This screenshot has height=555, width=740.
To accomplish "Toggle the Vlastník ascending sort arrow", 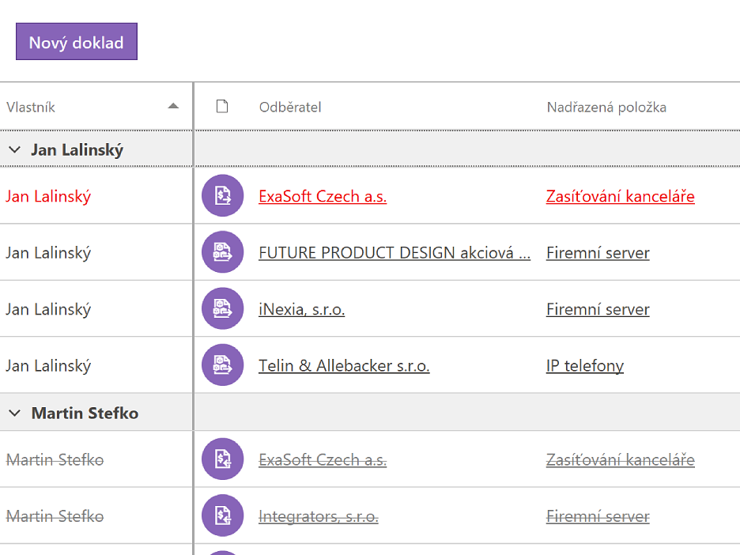I will click(x=173, y=106).
